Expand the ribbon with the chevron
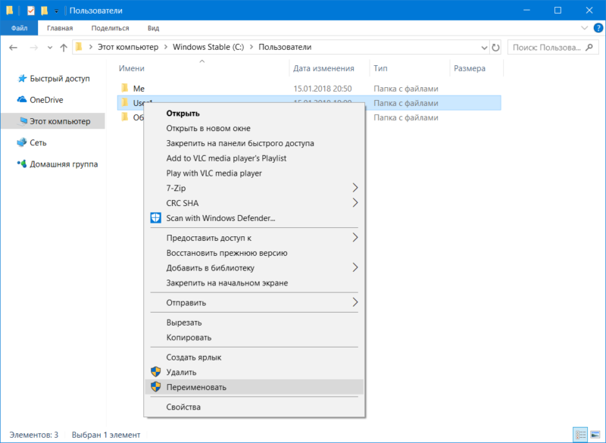Viewport: 606px width, 443px height. [583, 28]
